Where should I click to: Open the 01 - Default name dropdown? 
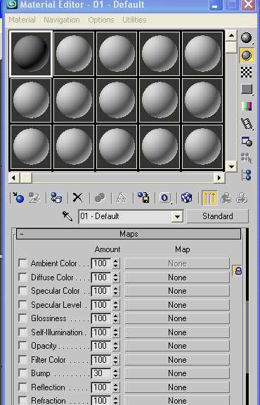[177, 216]
